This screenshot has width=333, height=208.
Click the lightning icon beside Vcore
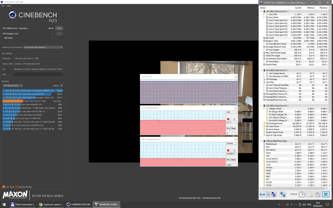(x=264, y=153)
